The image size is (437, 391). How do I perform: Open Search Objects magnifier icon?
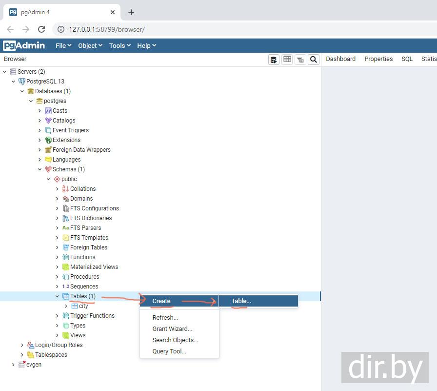pos(314,60)
